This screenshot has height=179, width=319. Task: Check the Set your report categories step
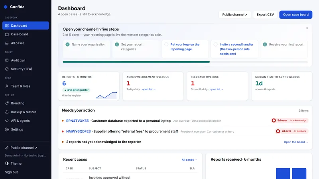click(x=117, y=45)
